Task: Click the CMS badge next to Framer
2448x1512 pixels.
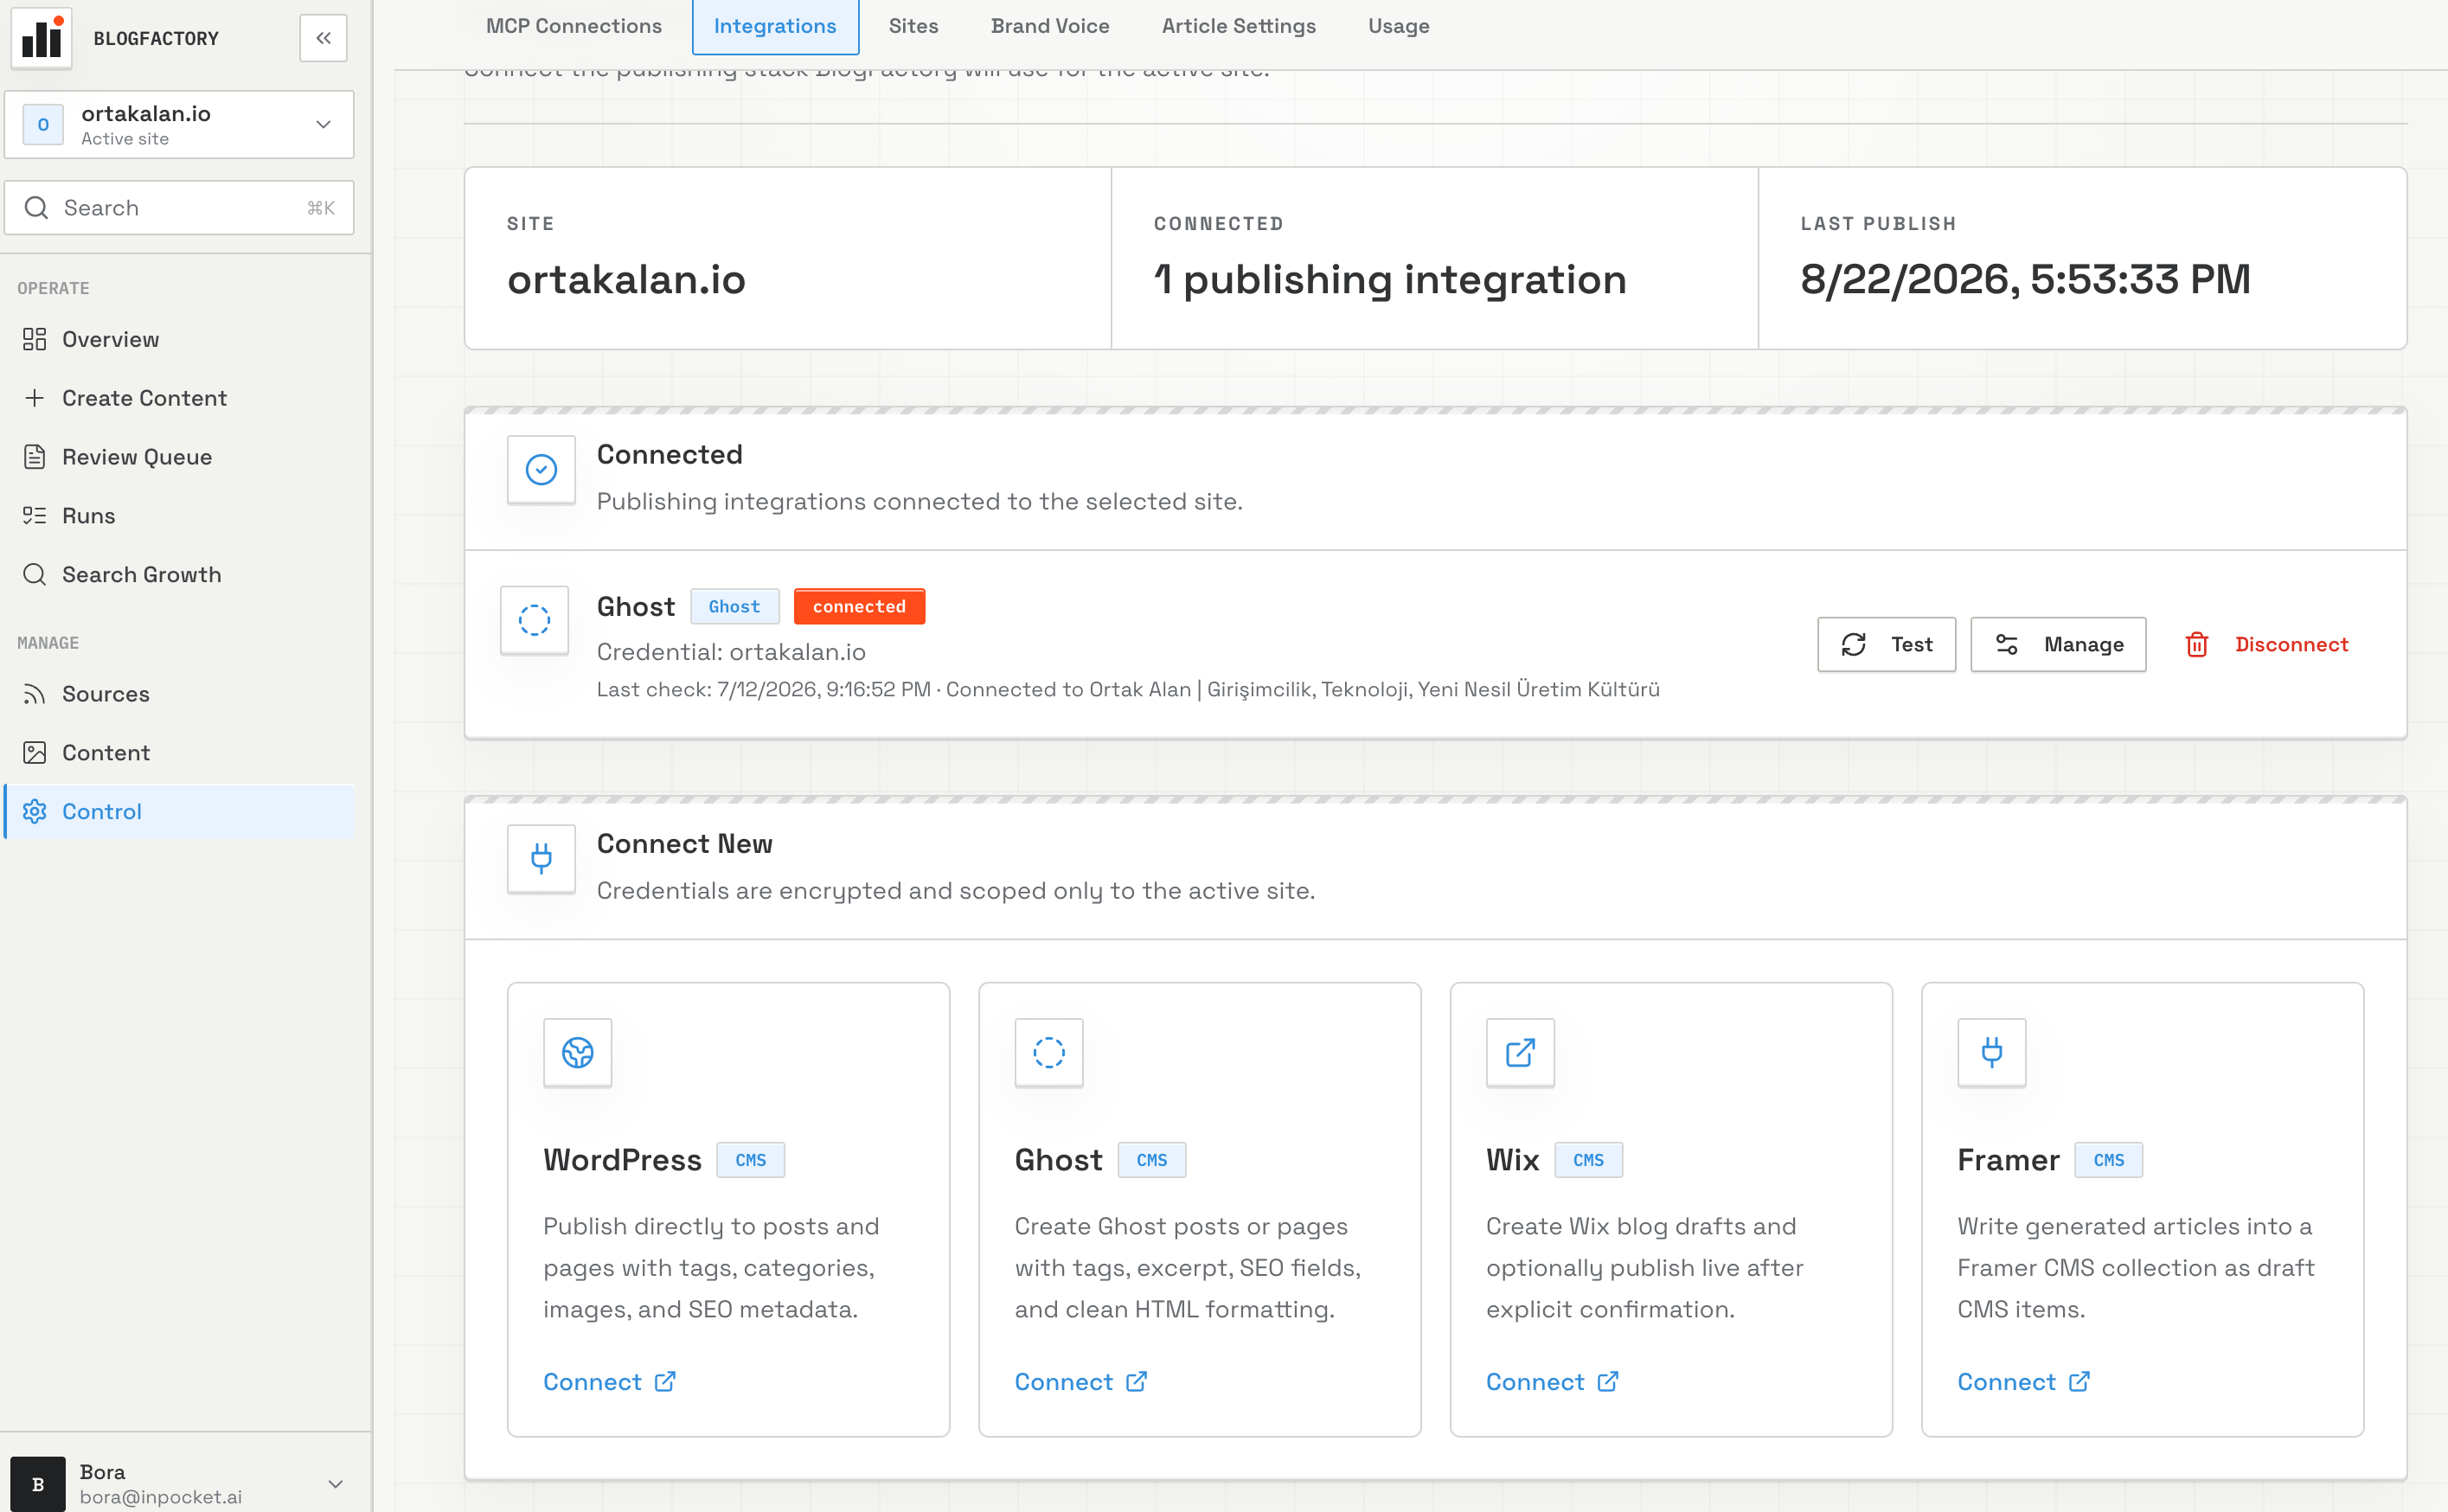Action: (2109, 1160)
